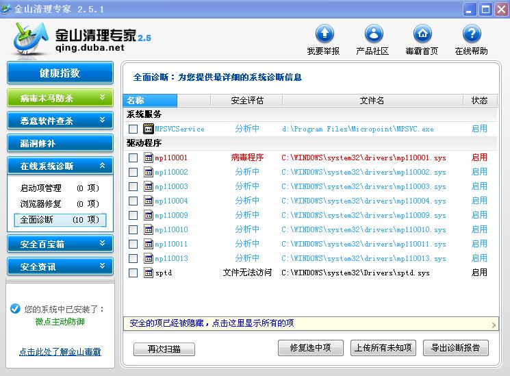Click the MPSVC.exe file path
Screen dimensions: 510x376
coord(358,129)
